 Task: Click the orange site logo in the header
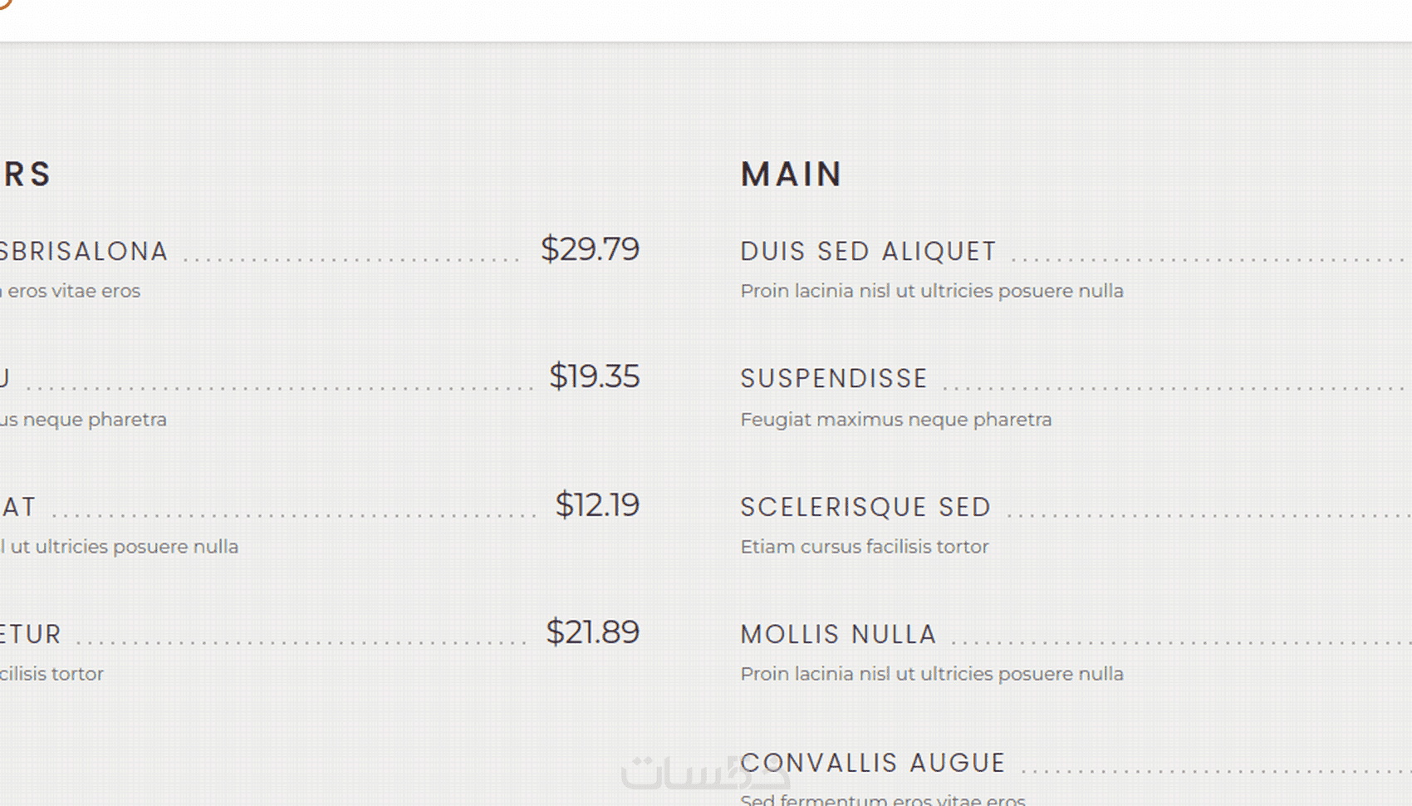point(4,4)
